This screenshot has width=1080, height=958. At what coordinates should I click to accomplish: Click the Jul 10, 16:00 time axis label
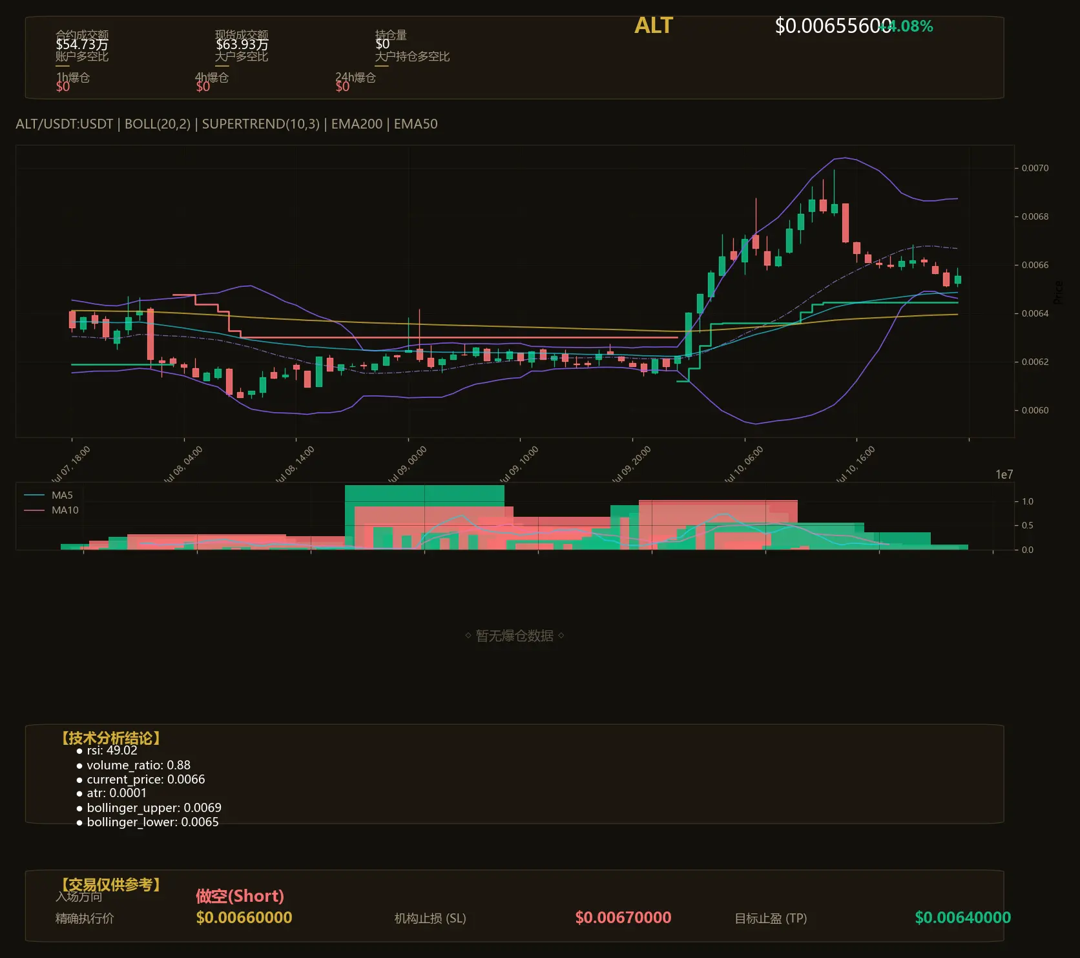[855, 465]
